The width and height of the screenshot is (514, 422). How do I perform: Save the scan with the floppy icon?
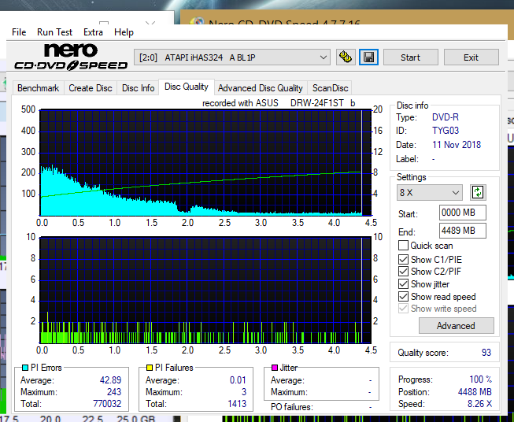[x=369, y=57]
